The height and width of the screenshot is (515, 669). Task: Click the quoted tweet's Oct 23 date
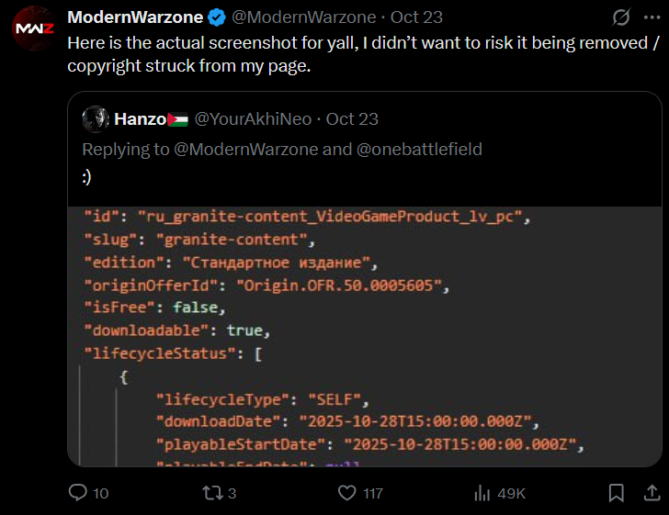(352, 119)
